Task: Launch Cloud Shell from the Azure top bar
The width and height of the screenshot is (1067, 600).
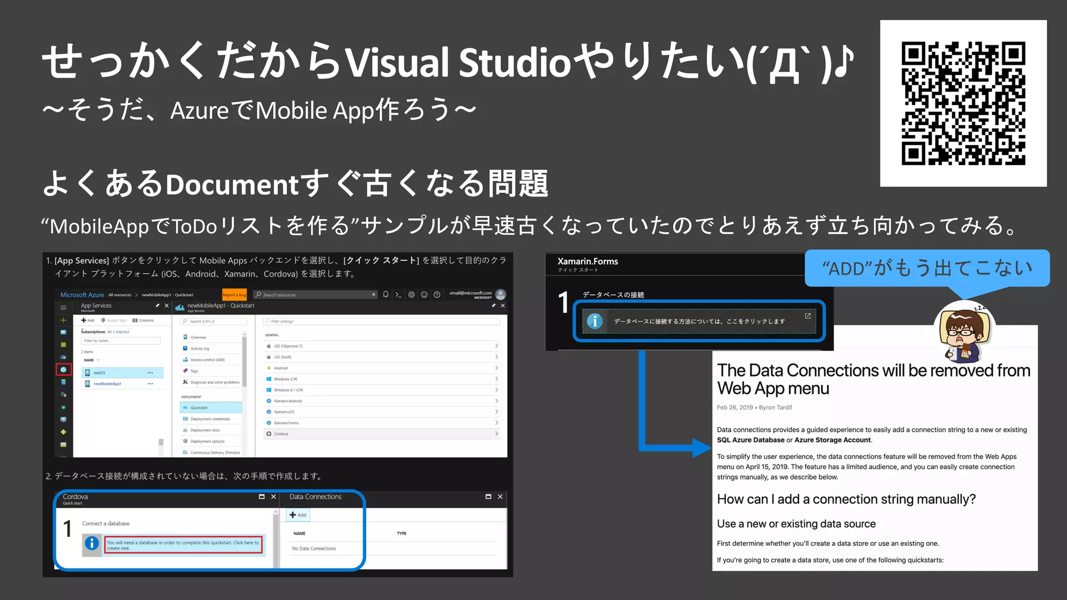Action: coord(399,294)
